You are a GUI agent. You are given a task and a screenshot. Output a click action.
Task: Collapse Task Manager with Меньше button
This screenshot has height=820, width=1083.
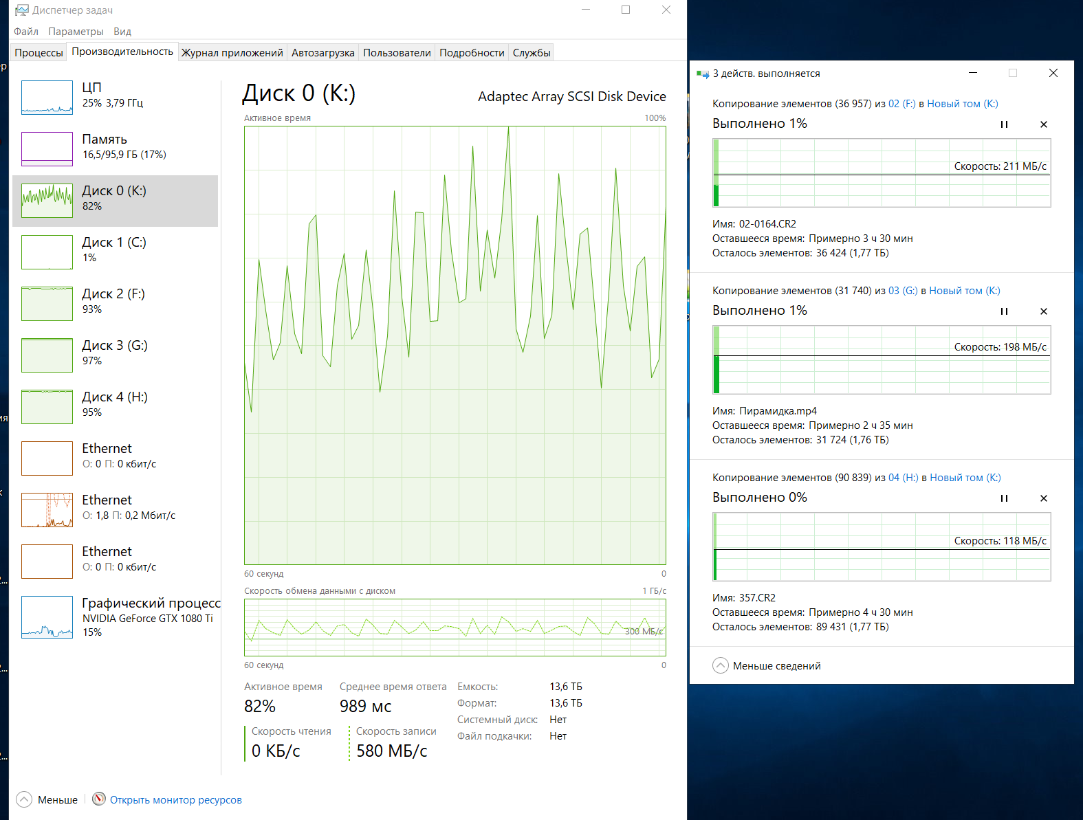pyautogui.click(x=47, y=799)
